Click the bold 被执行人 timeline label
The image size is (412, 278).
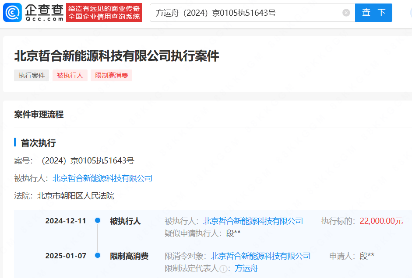pyautogui.click(x=125, y=221)
